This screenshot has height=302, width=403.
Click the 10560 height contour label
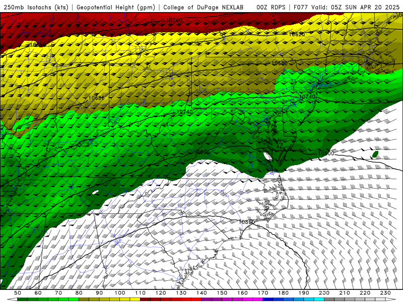pos(174,20)
